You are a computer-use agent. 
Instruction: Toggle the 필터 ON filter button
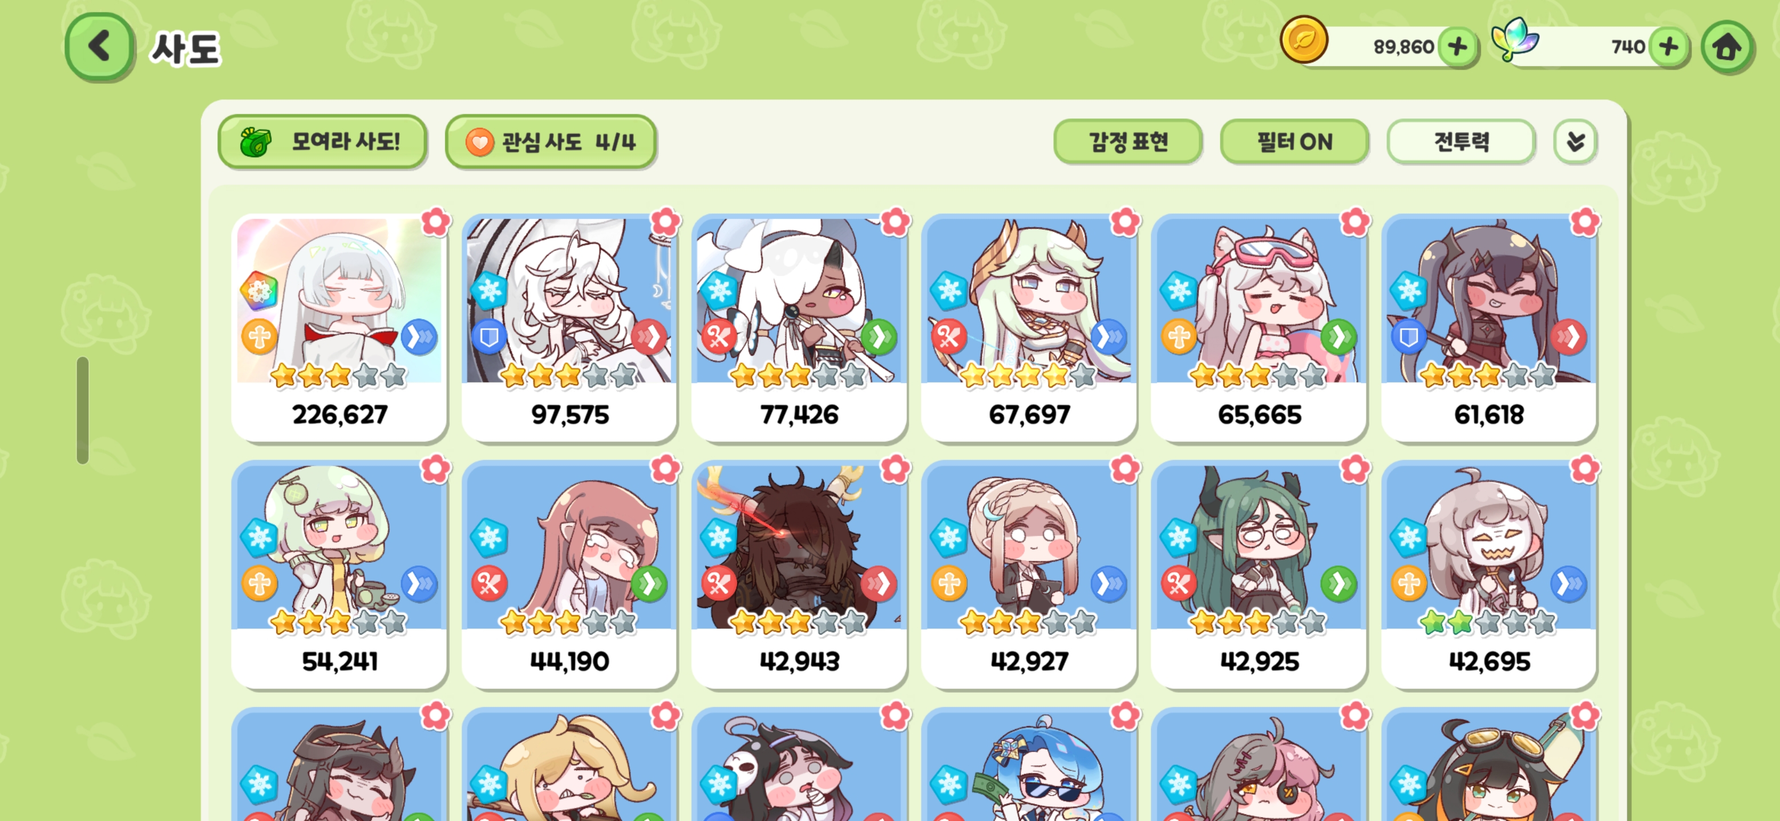[1294, 142]
